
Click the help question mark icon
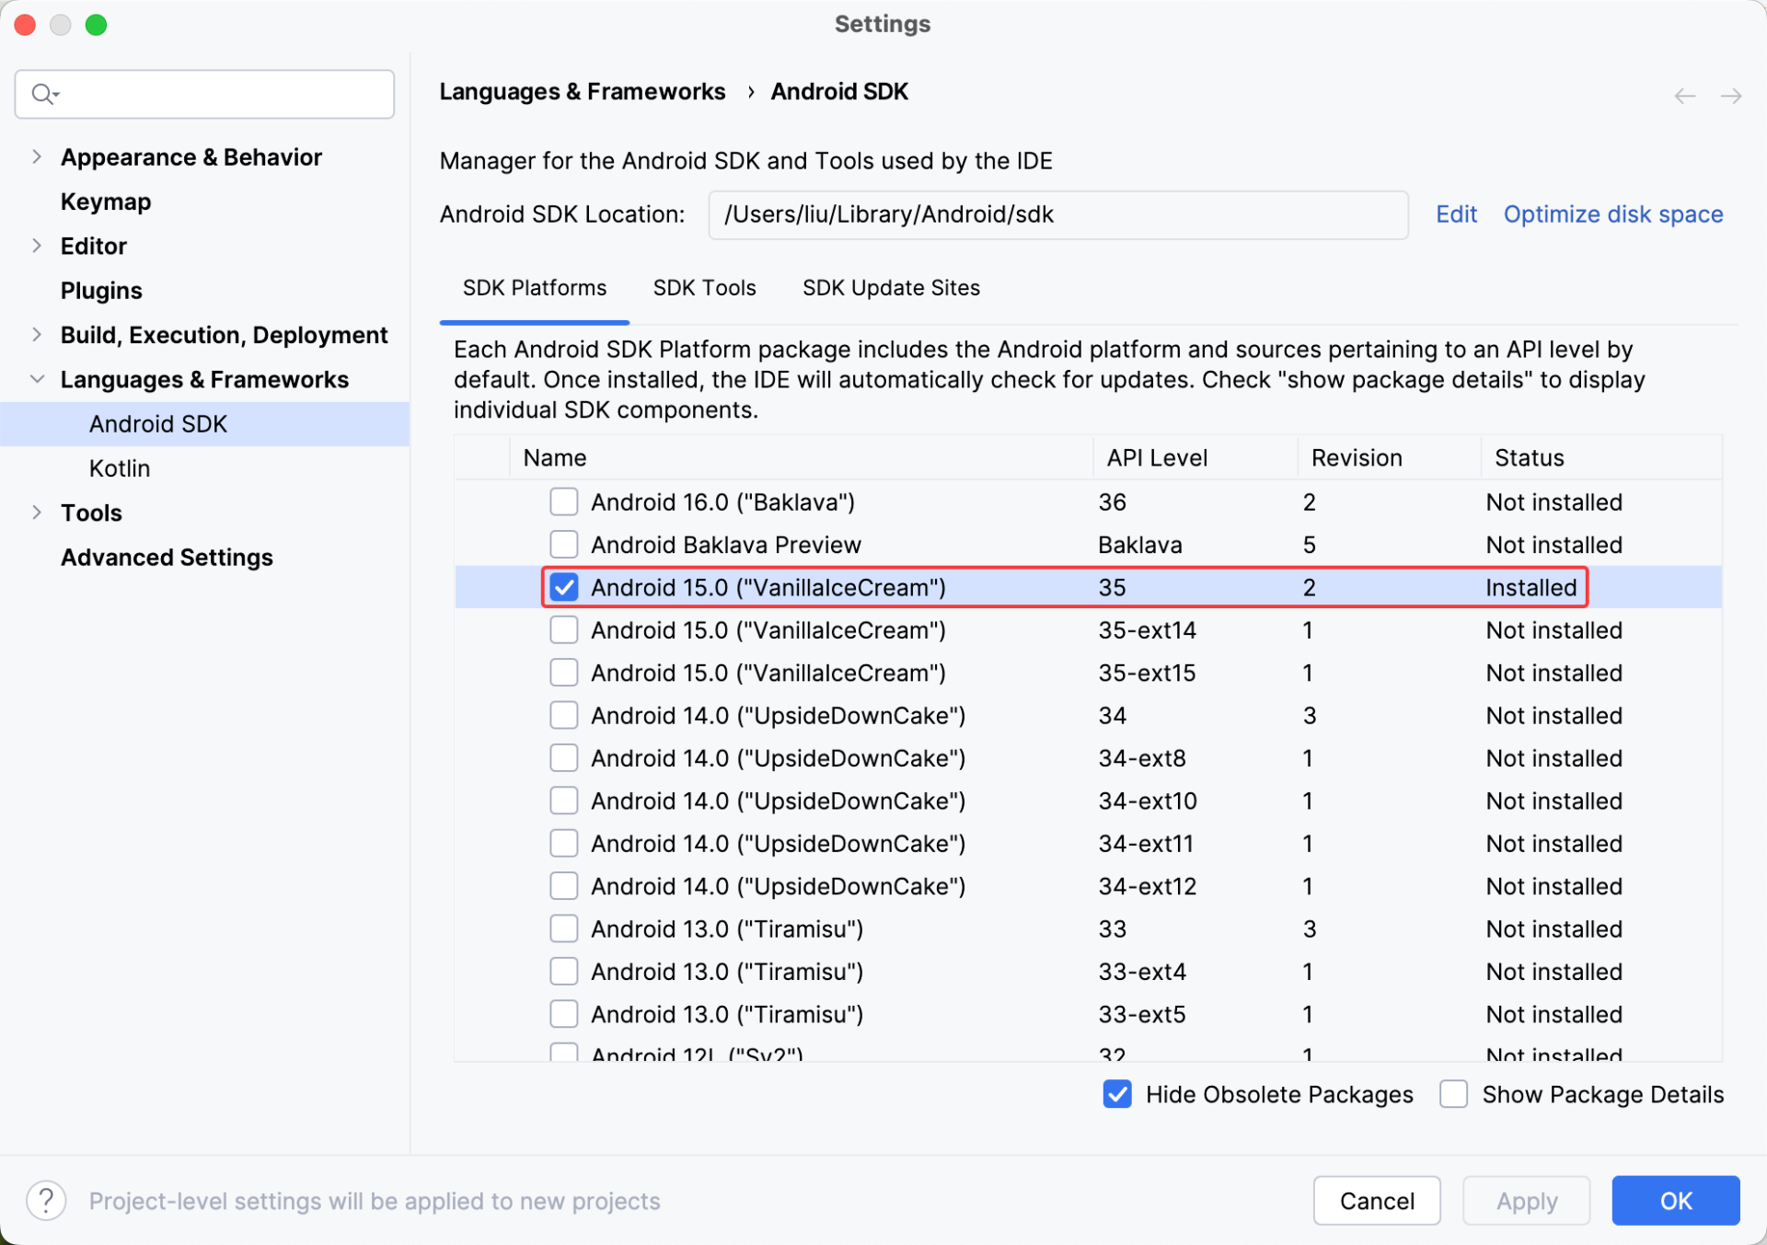46,1201
